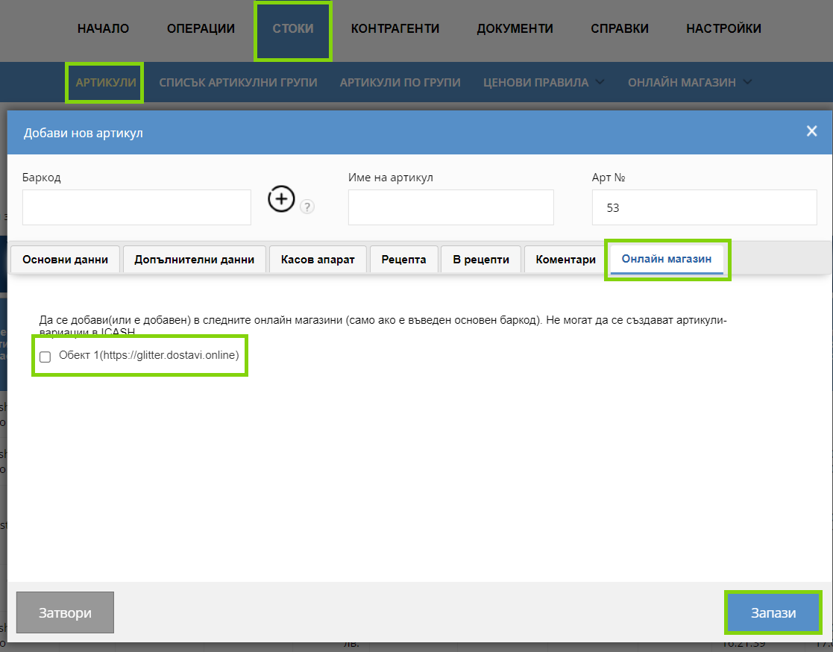Go to Контрагенти in top navigation
This screenshot has width=833, height=652.
tap(395, 28)
